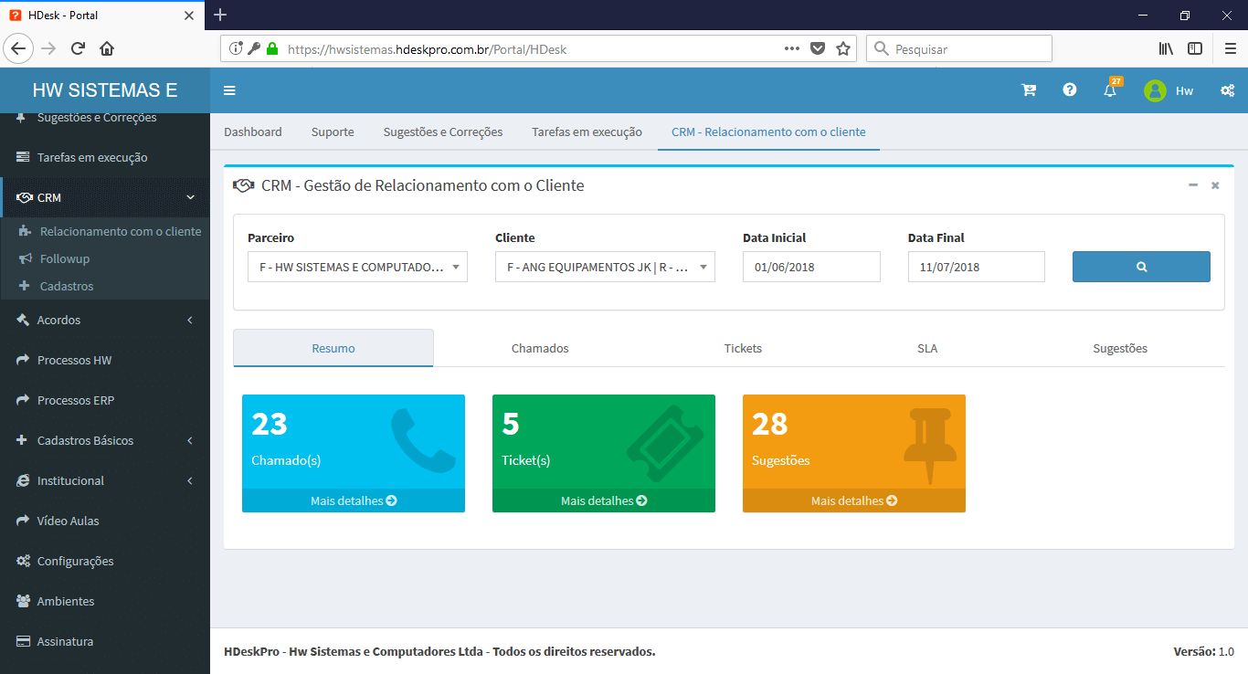Click the Hw user avatar icon
Image resolution: width=1248 pixels, height=674 pixels.
point(1155,90)
